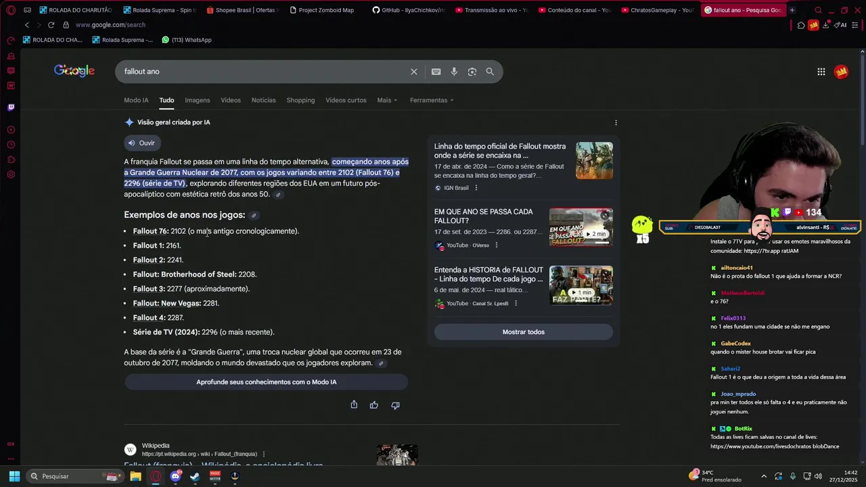Open the Google account avatar menu
The width and height of the screenshot is (866, 487).
click(841, 72)
